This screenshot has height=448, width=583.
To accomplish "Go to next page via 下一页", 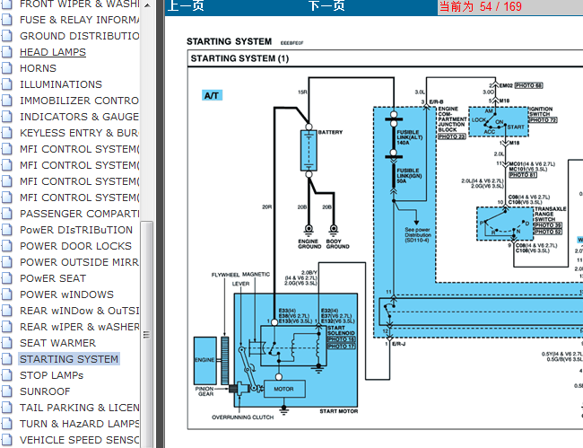I will point(326,6).
